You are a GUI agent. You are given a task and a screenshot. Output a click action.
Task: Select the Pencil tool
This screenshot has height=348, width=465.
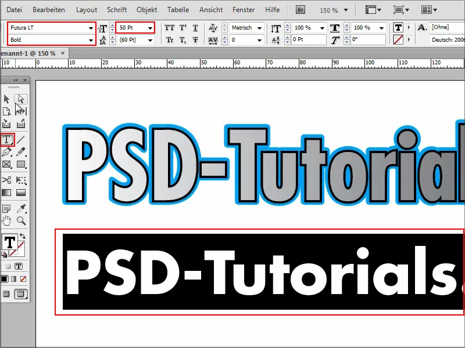(21, 152)
